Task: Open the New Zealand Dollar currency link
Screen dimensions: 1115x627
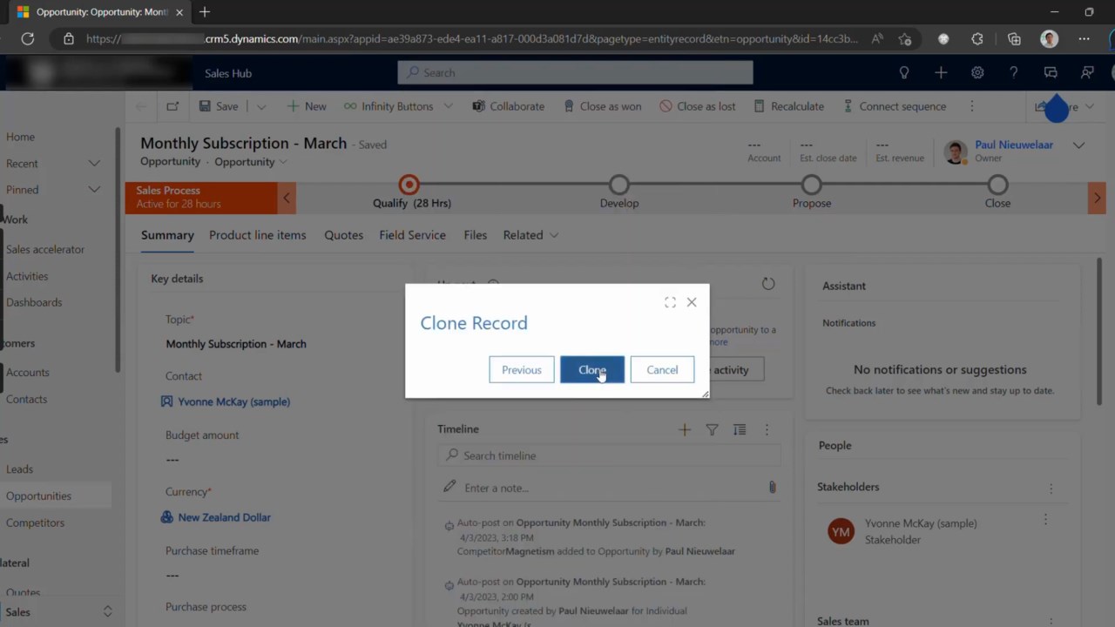Action: click(225, 517)
